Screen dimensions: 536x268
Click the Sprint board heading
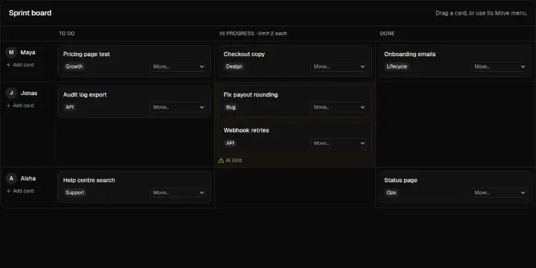(30, 13)
